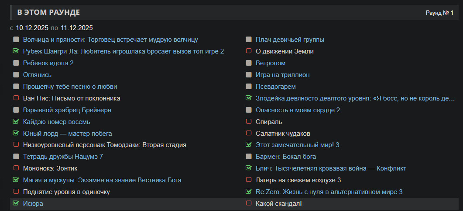Toggle checkbox for Какой скандал!
Viewport: 463px width, 211px height.
[249, 203]
